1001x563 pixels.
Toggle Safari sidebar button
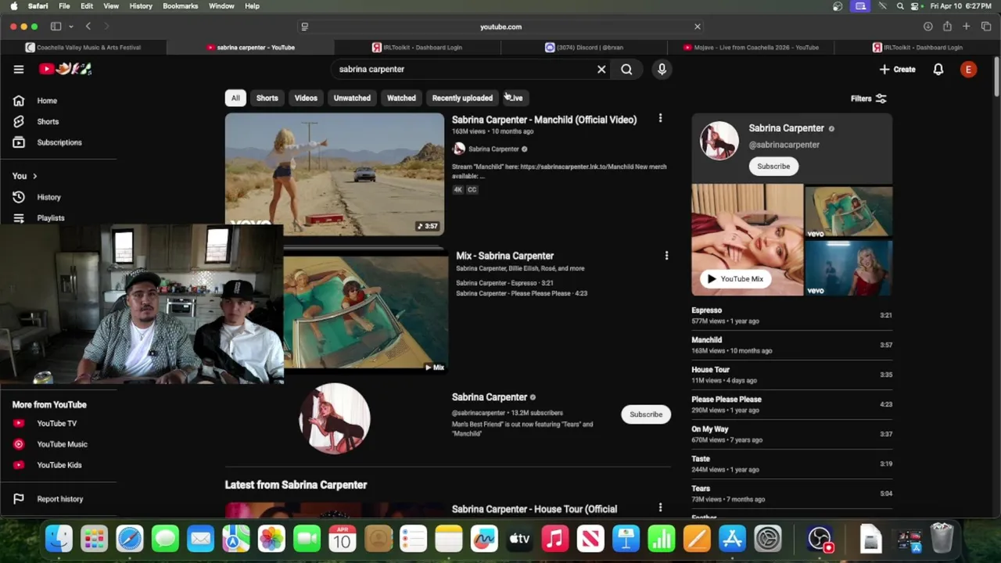coord(56,27)
